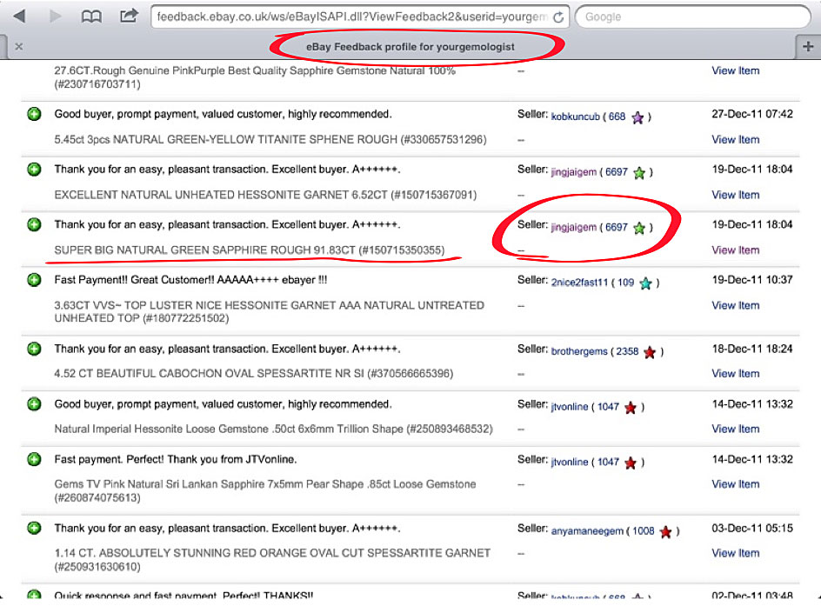821x606 pixels.
Task: Click green plus icon beside Imperial Hessonite feedback
Action: coord(34,404)
